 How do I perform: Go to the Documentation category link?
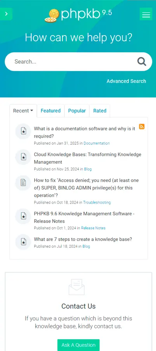pyautogui.click(x=97, y=143)
